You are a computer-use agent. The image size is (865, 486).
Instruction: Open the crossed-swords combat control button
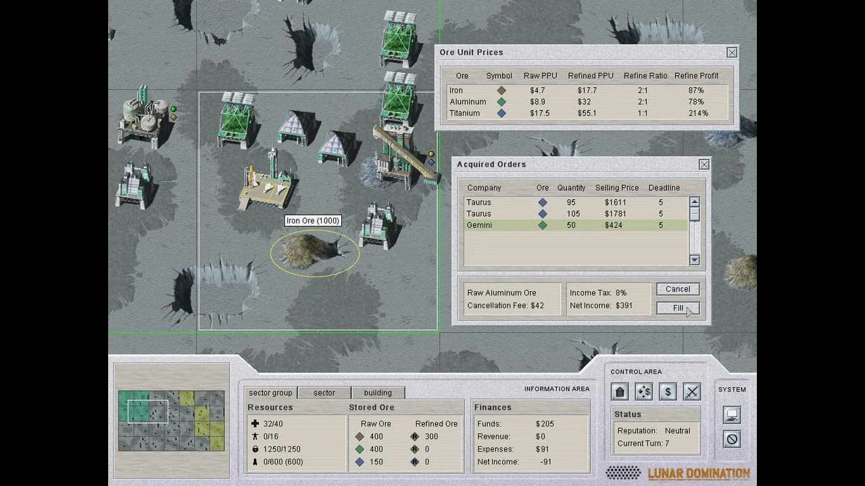(691, 391)
